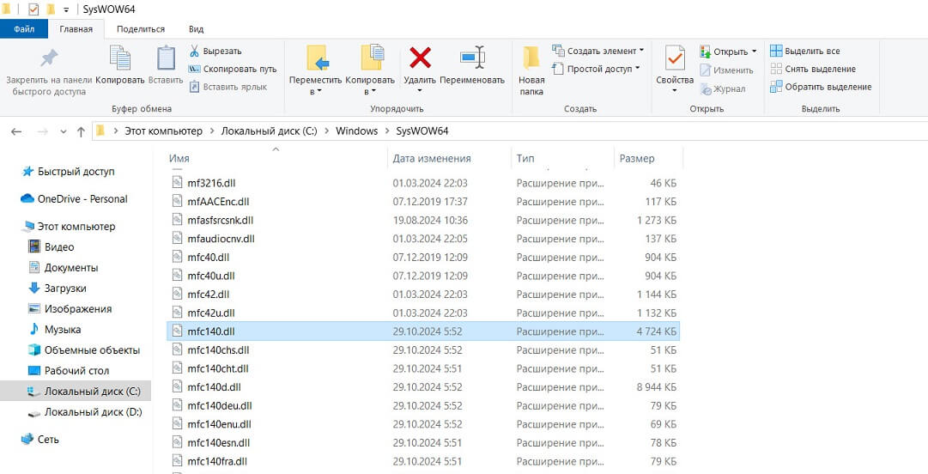Open recent locations dropdown arrow
The width and height of the screenshot is (928, 474).
[x=64, y=132]
